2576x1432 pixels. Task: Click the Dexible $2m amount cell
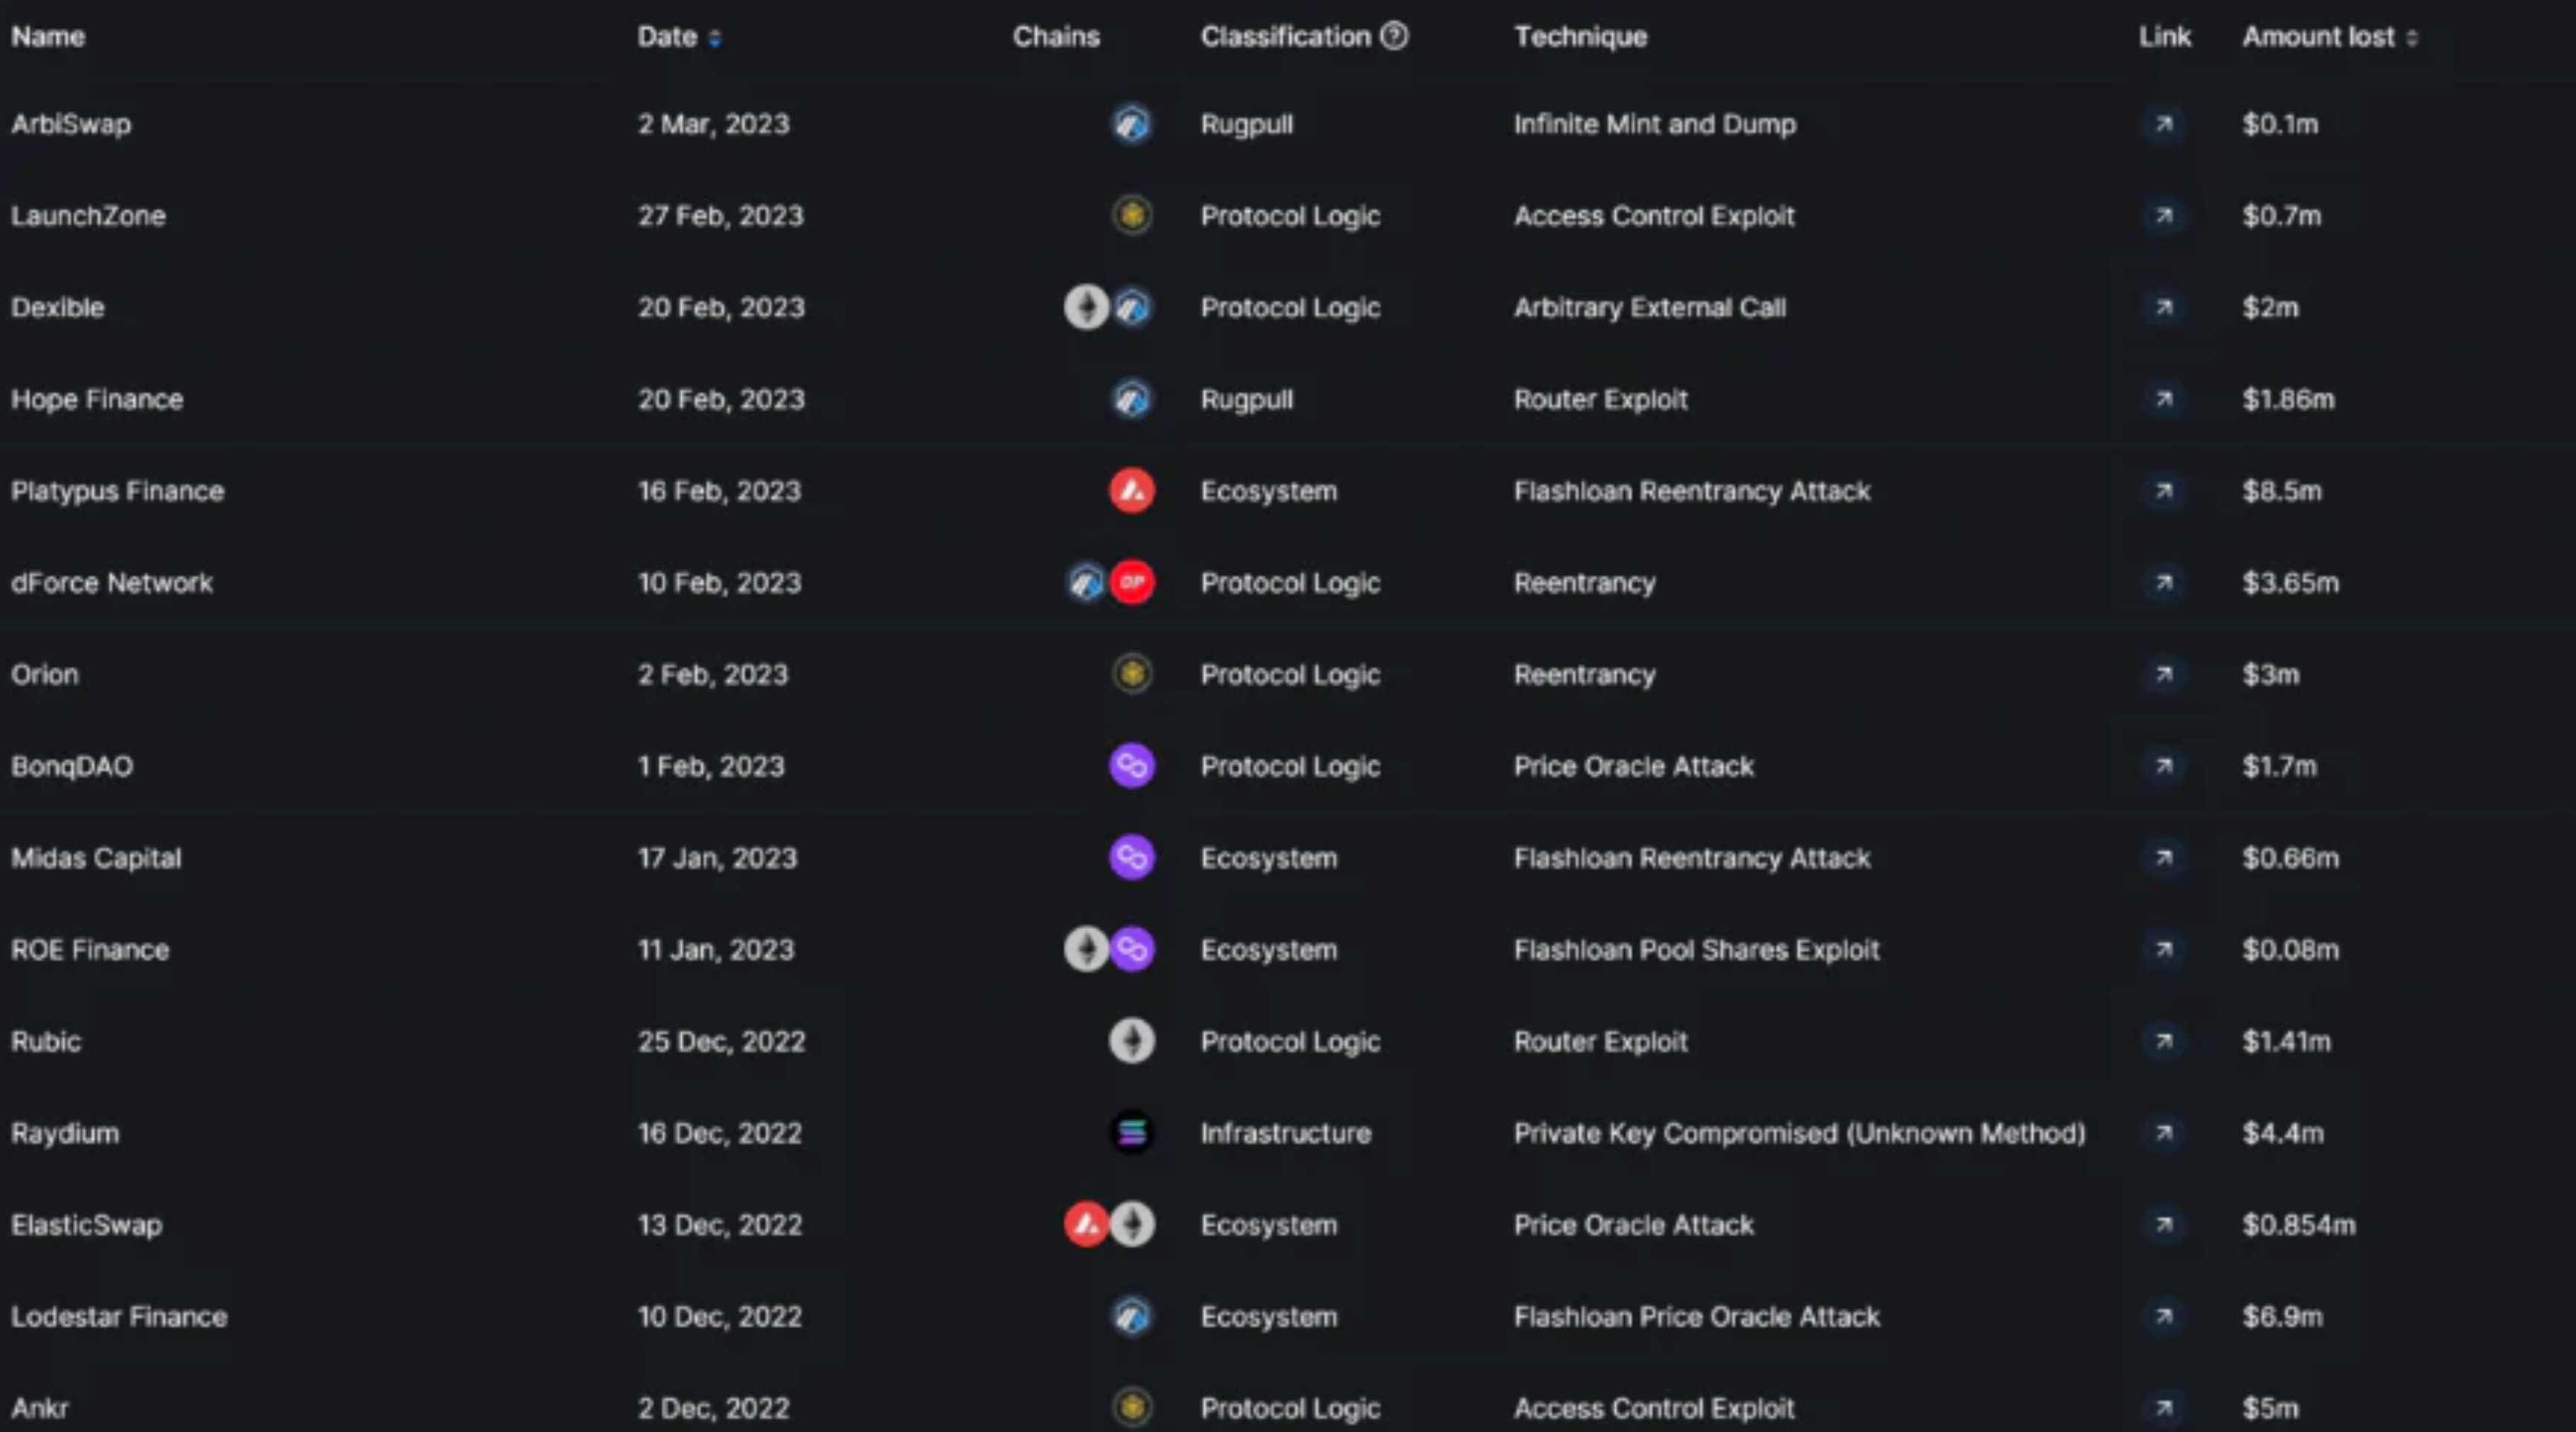pos(2270,307)
